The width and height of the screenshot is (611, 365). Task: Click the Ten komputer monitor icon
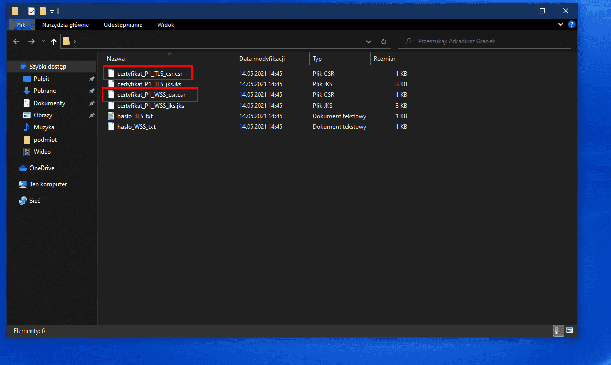[x=23, y=184]
